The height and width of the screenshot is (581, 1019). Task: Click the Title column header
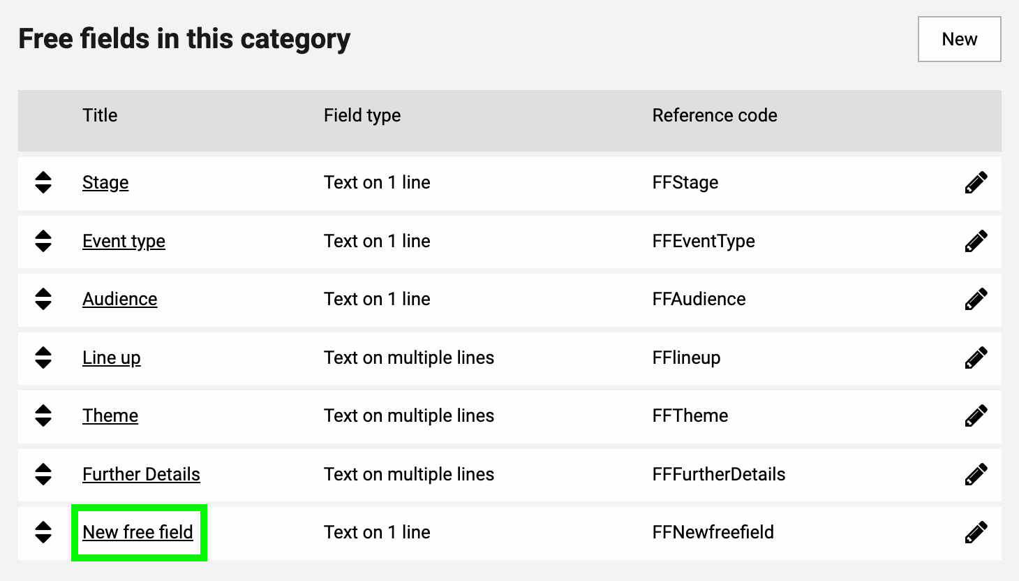[x=100, y=115]
